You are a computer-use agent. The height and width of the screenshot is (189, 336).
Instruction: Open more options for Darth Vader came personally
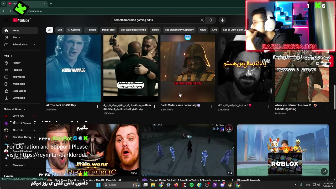point(212,107)
